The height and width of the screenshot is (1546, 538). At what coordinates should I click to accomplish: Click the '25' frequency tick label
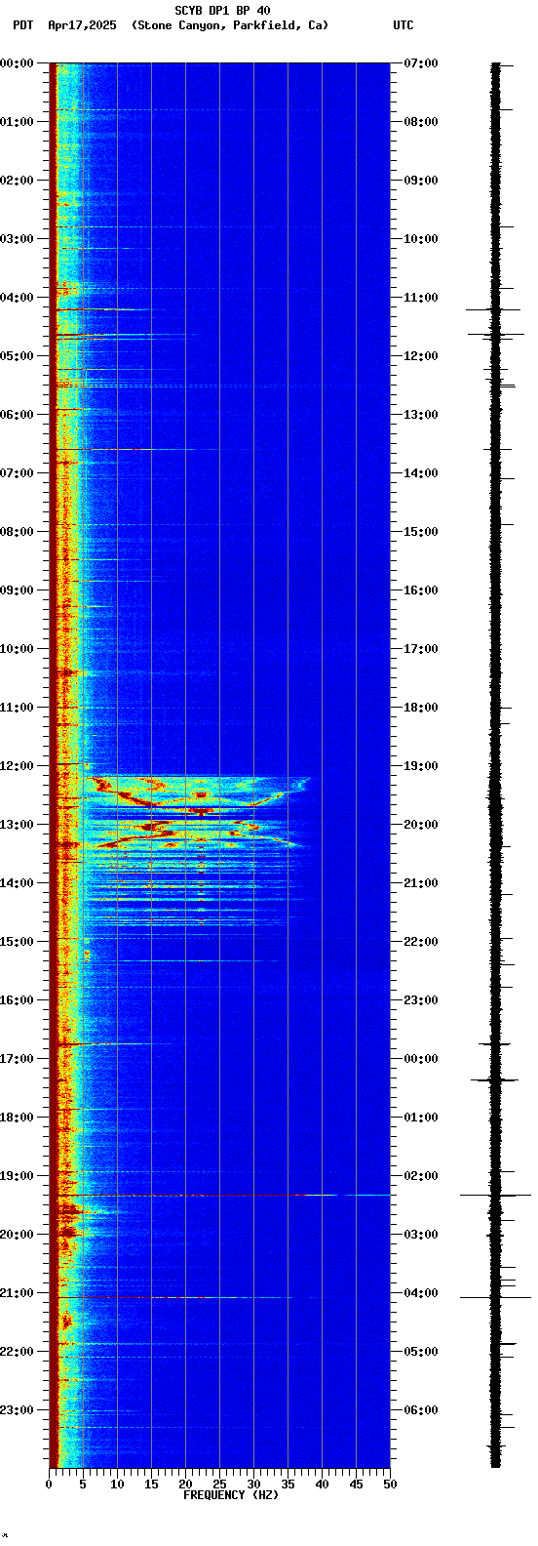tap(219, 1485)
